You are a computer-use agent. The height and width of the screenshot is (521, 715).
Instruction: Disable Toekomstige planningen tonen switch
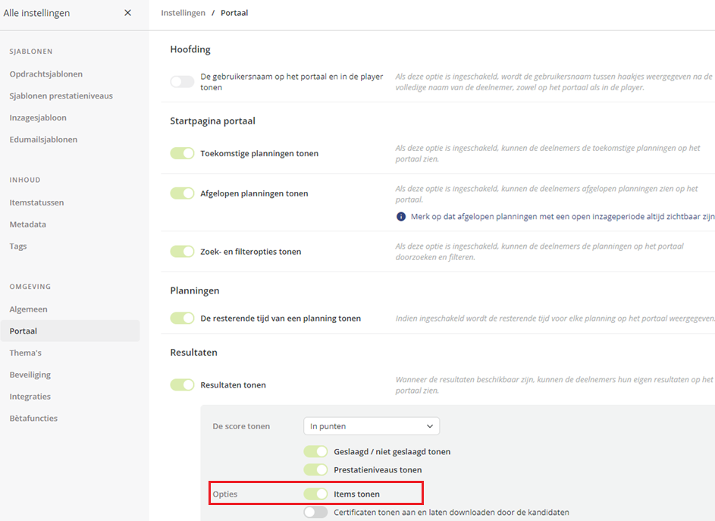tap(182, 153)
